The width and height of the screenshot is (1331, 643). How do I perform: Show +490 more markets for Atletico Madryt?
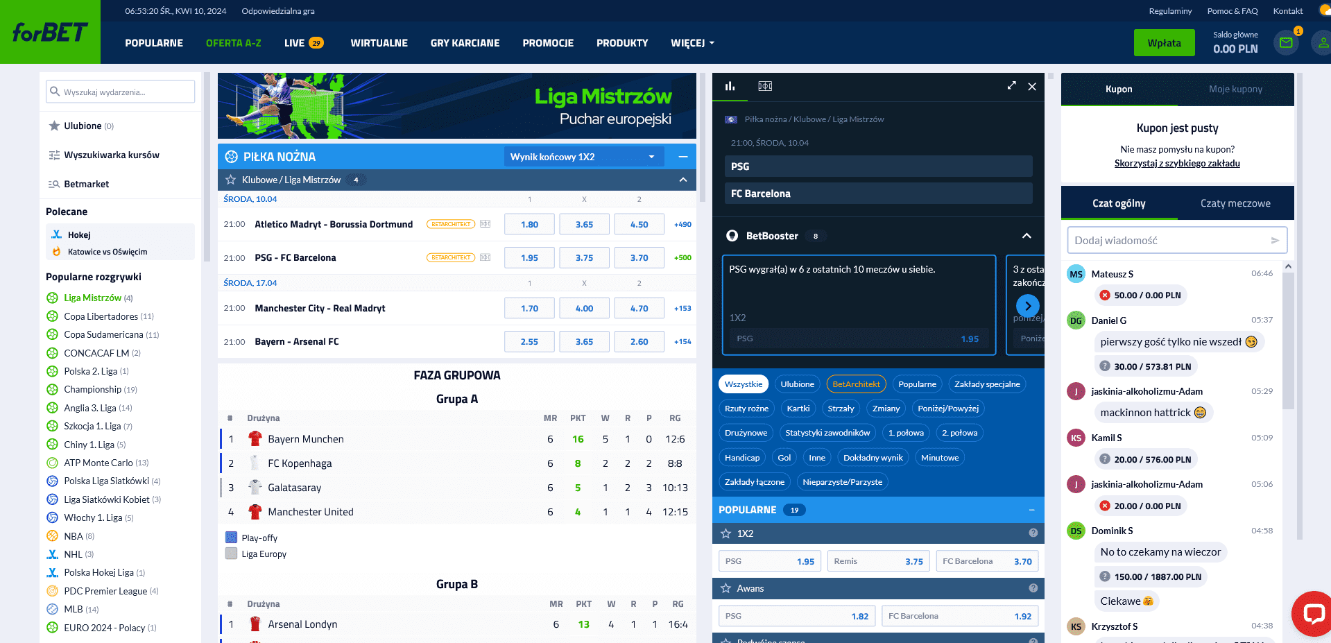tap(682, 224)
